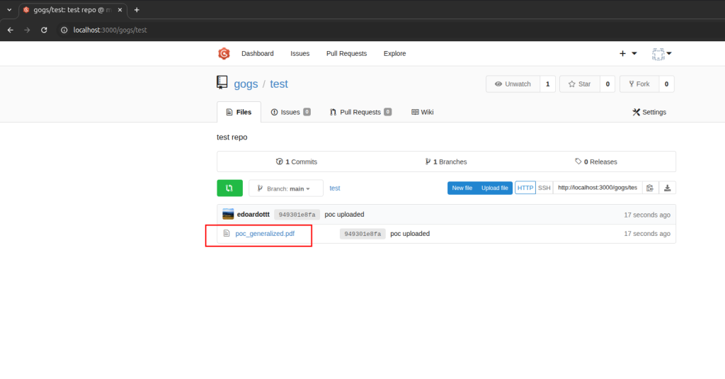Click the Upload file button
The height and width of the screenshot is (379, 725).
click(495, 188)
